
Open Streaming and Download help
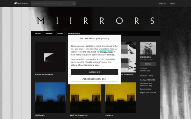pos(146,84)
